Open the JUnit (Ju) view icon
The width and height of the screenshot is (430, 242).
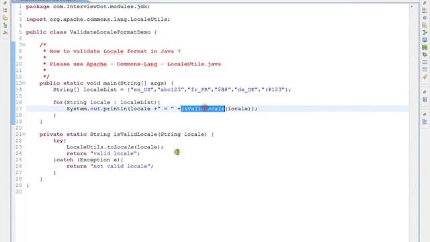coord(5,33)
